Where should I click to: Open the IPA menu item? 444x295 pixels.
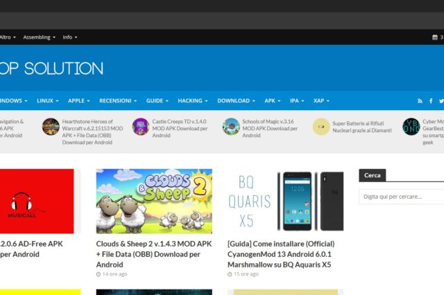tap(297, 100)
